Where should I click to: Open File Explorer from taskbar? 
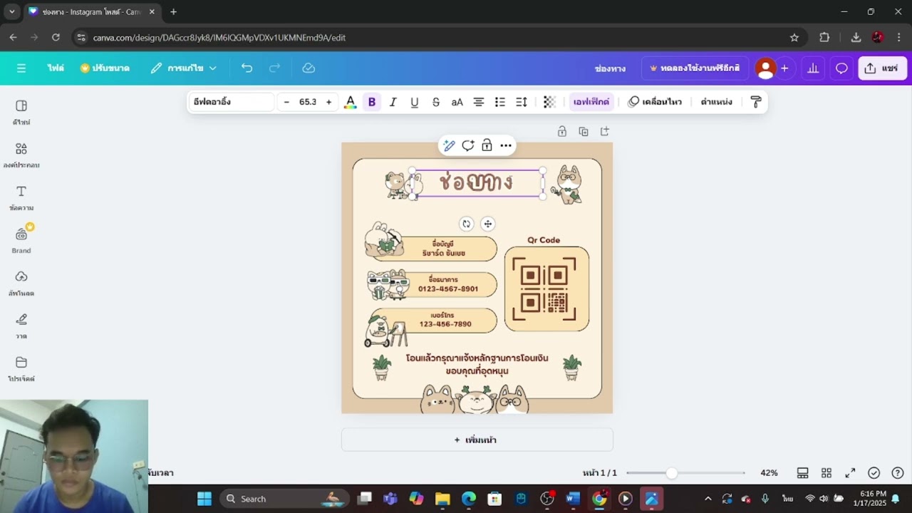click(x=442, y=499)
